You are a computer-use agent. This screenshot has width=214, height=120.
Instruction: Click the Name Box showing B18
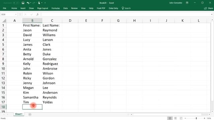(7, 14)
